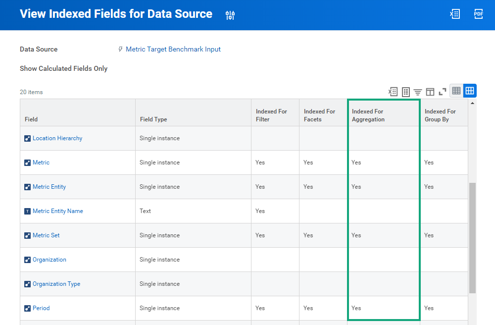Open Period field link
Screen dimensions: 495x325
[x=41, y=308]
